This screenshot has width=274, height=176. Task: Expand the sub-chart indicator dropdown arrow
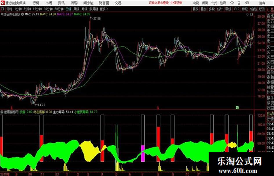[2, 112]
